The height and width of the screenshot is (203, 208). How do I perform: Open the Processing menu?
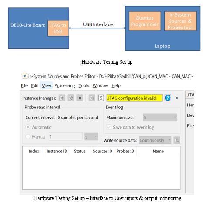[x=65, y=85]
